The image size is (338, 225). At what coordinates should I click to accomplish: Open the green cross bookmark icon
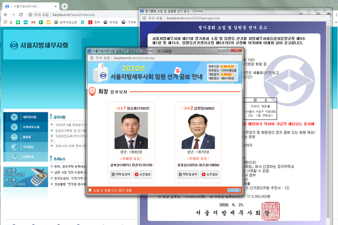[x=41, y=22]
